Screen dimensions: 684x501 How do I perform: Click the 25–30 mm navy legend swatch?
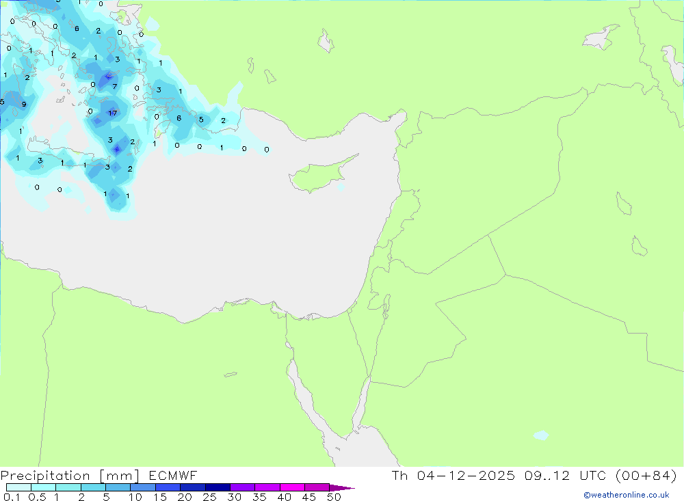[x=218, y=487]
